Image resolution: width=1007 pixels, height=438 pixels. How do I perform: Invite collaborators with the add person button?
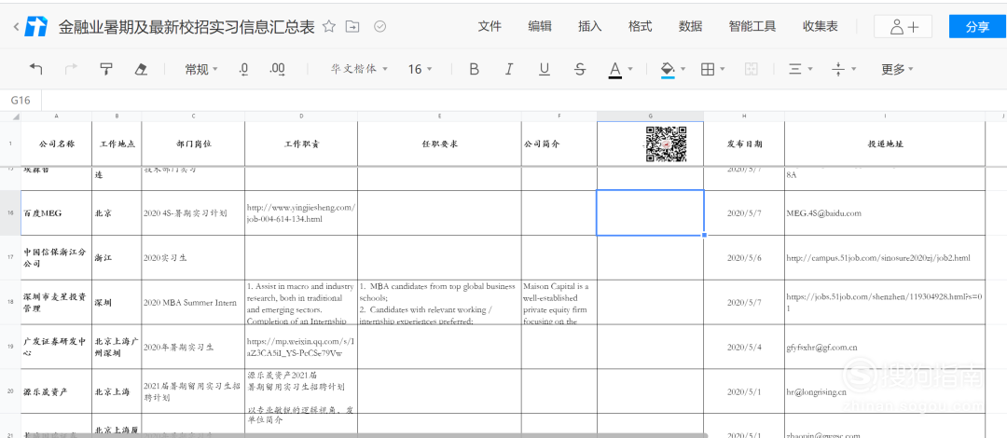click(904, 26)
